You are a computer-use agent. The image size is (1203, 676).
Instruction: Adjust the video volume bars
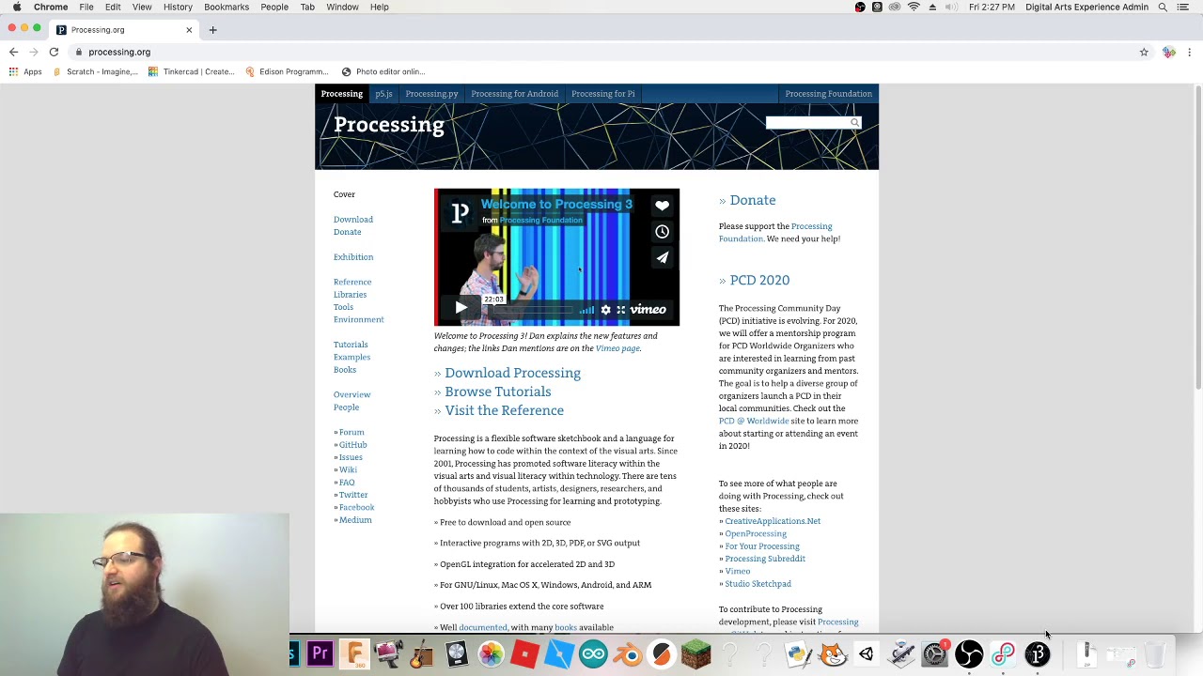(x=586, y=310)
